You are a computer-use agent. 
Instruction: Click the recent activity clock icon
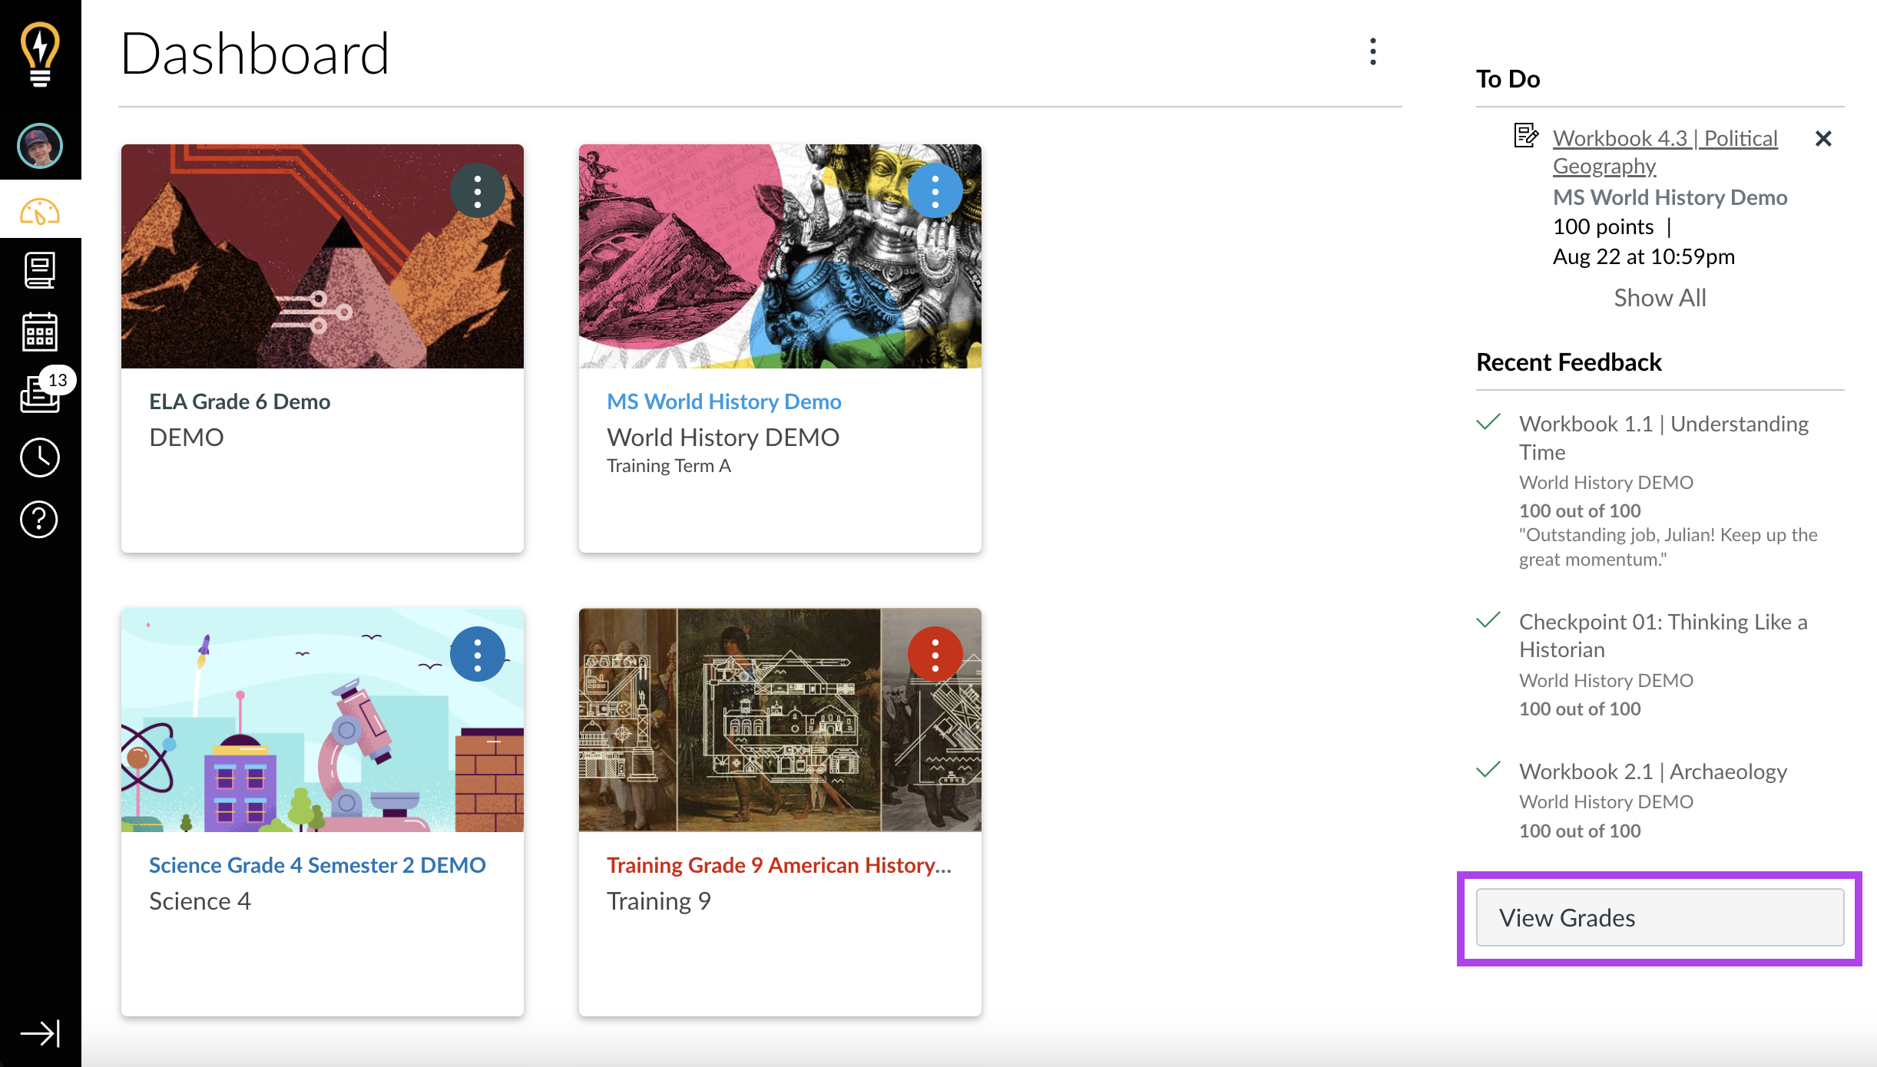tap(38, 456)
